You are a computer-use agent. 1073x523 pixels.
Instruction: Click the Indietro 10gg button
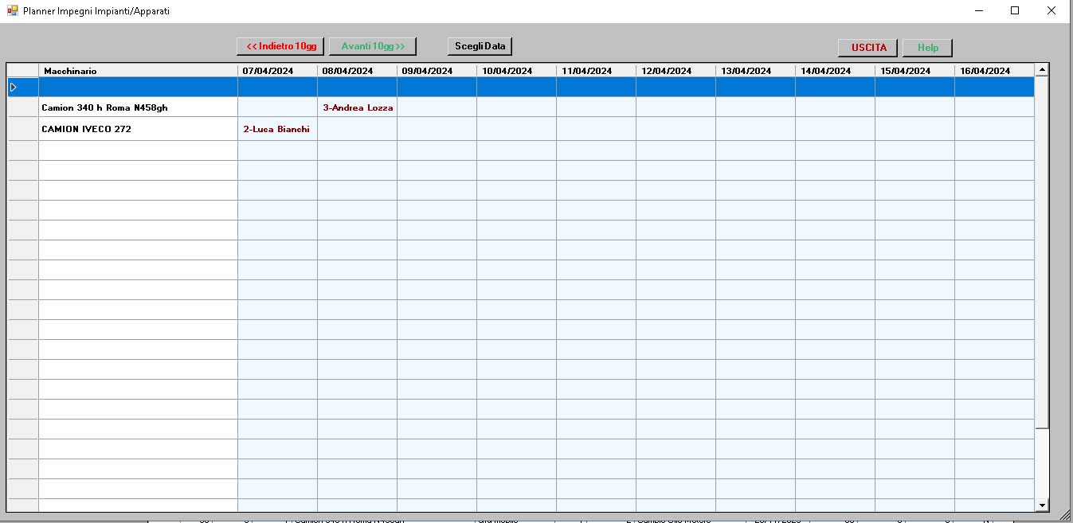281,46
